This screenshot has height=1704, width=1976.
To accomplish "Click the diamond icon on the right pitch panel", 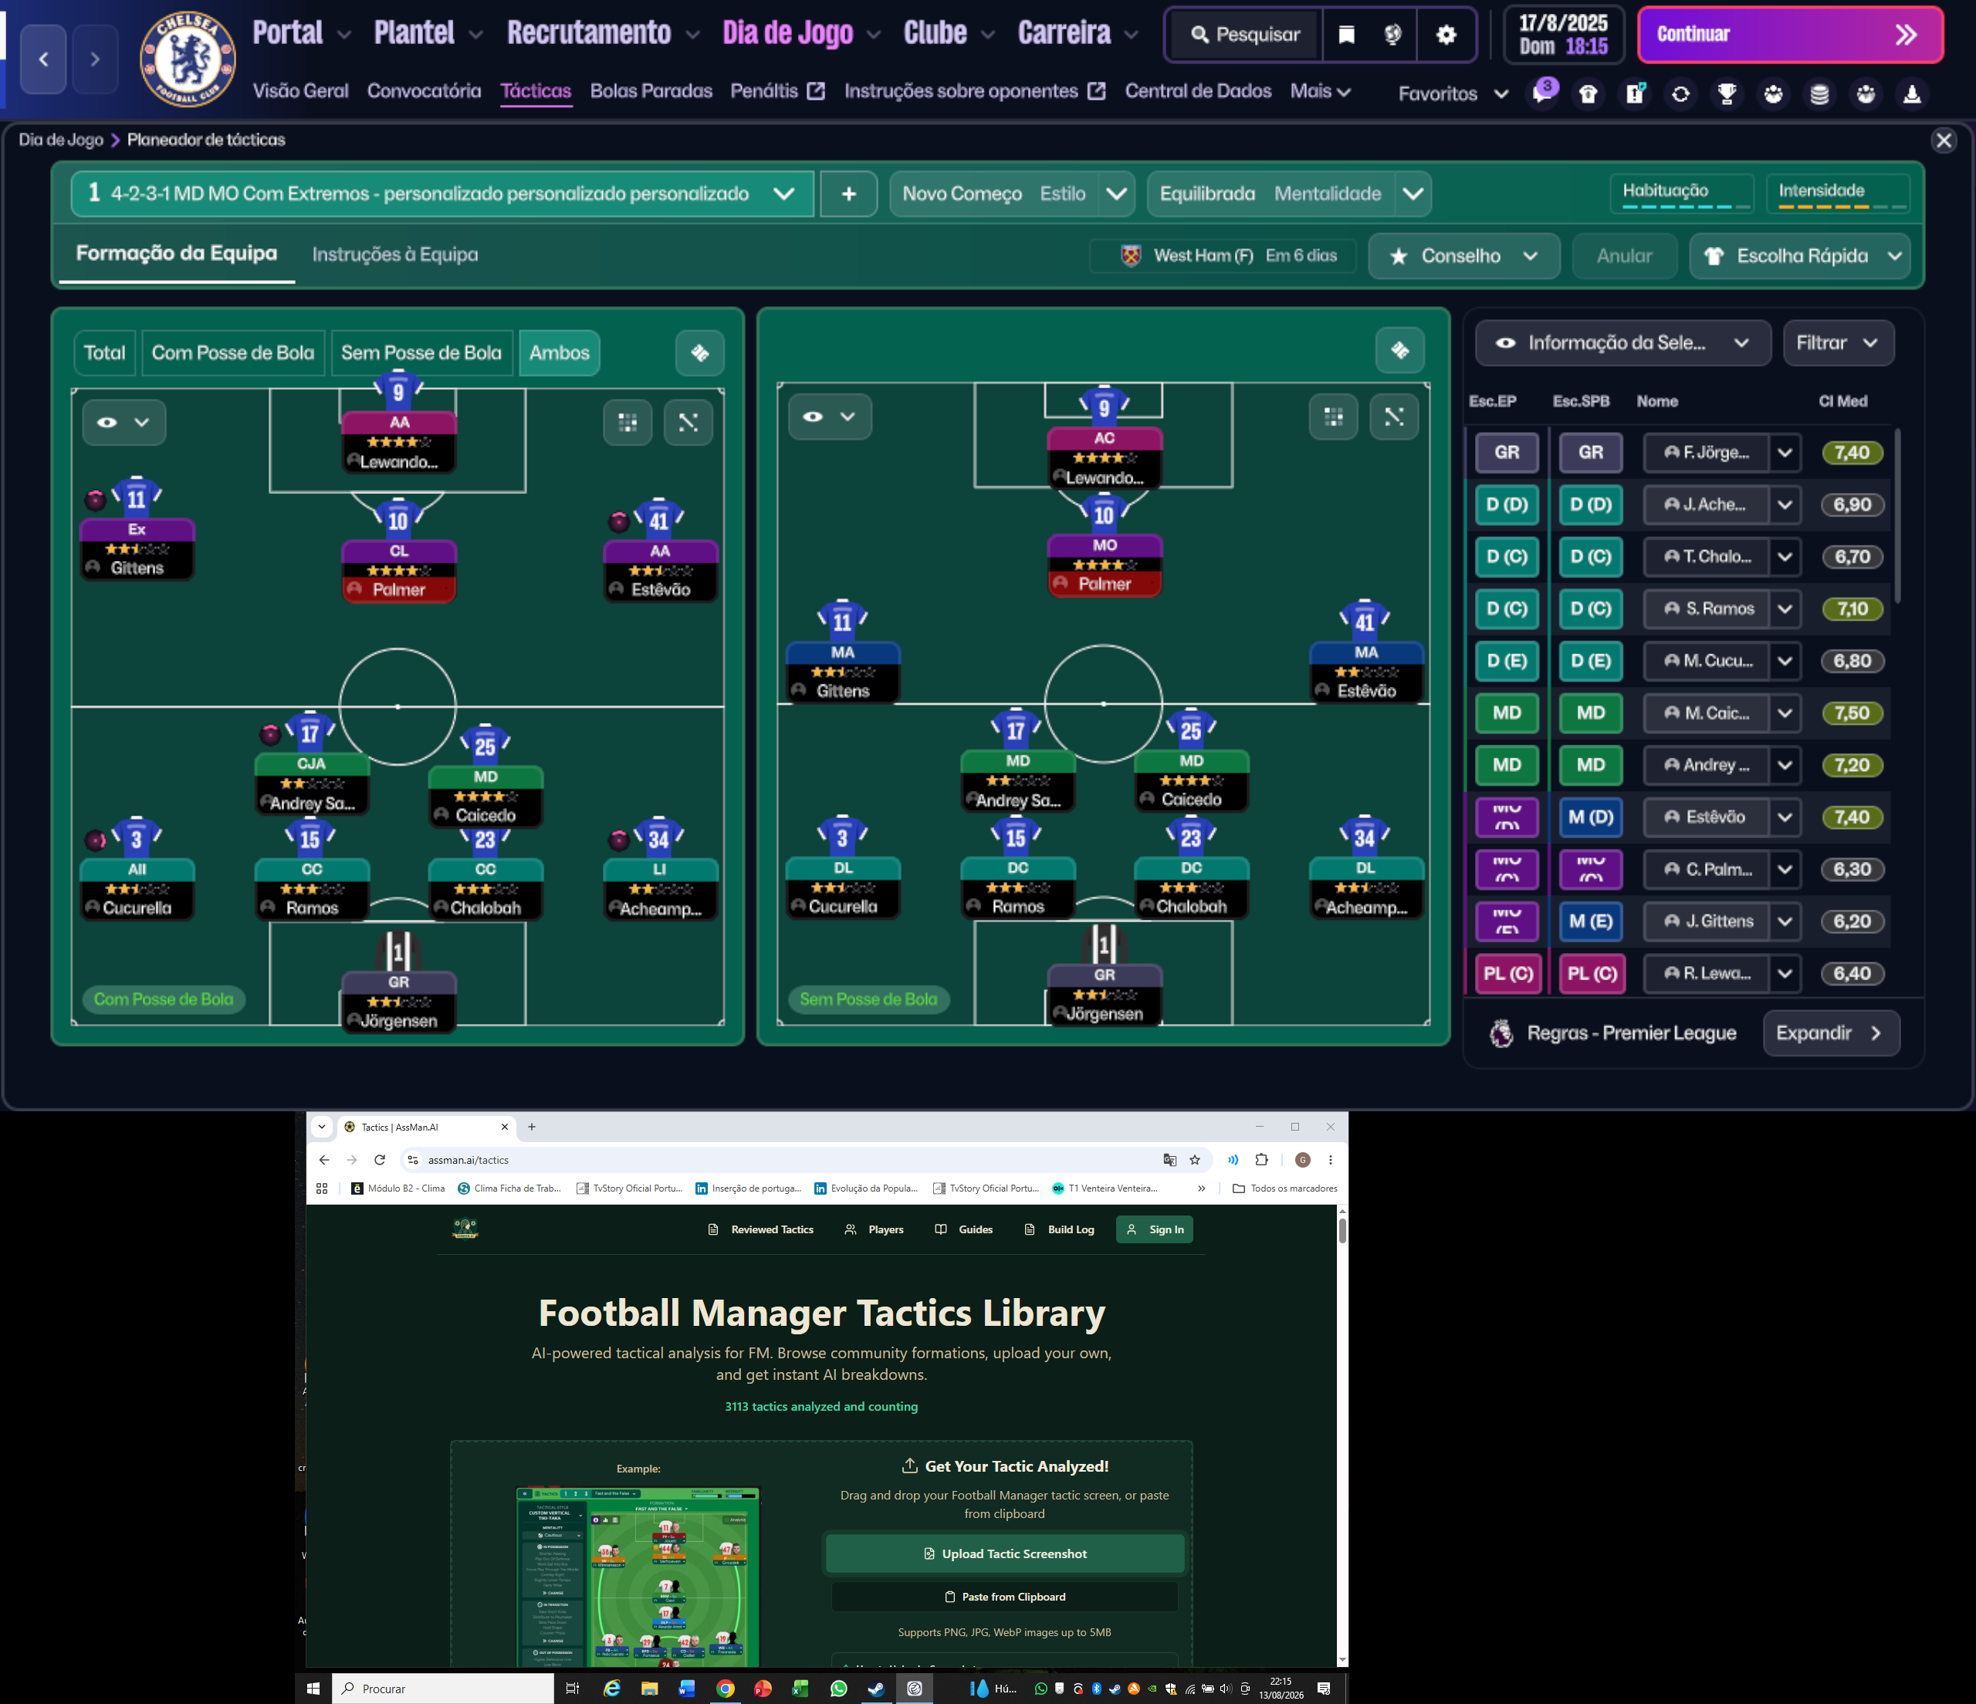I will pos(1400,350).
